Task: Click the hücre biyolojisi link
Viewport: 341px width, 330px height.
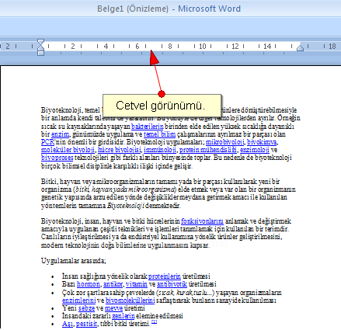Action: coord(120,150)
